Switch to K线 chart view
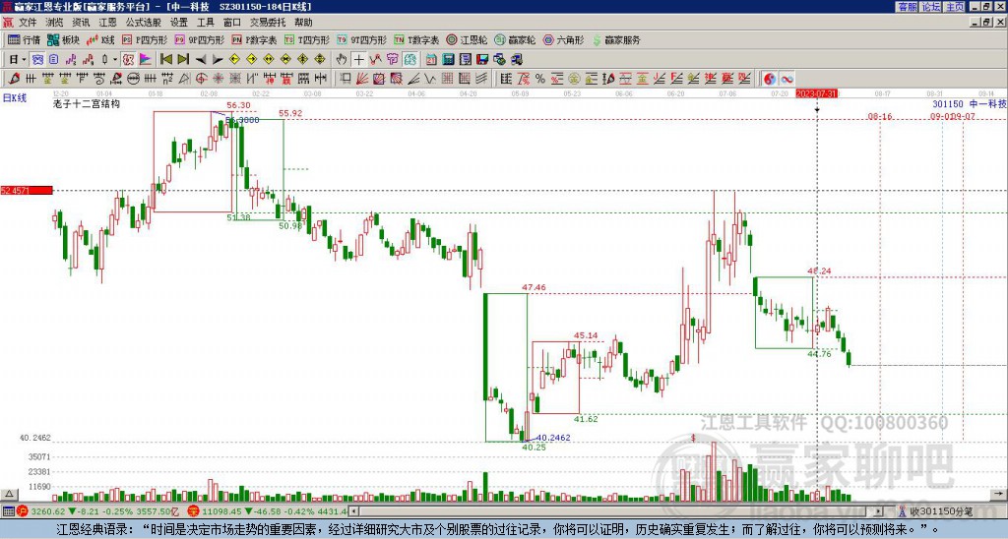Screen dimensions: 1008x539 point(100,39)
